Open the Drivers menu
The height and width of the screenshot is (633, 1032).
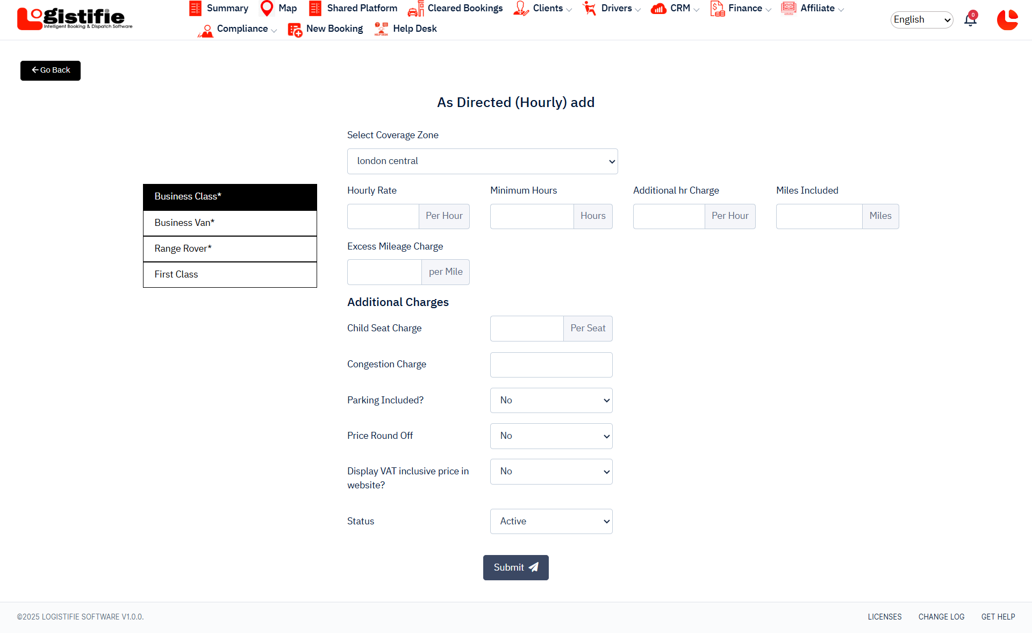(616, 9)
